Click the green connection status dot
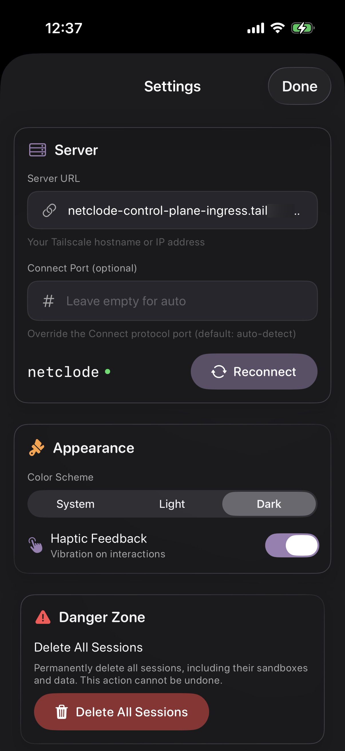This screenshot has width=345, height=751. tap(108, 372)
